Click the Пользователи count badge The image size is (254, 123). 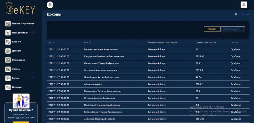click(32, 32)
